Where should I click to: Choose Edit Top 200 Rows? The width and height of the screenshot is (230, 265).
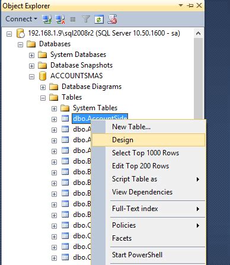[149, 166]
